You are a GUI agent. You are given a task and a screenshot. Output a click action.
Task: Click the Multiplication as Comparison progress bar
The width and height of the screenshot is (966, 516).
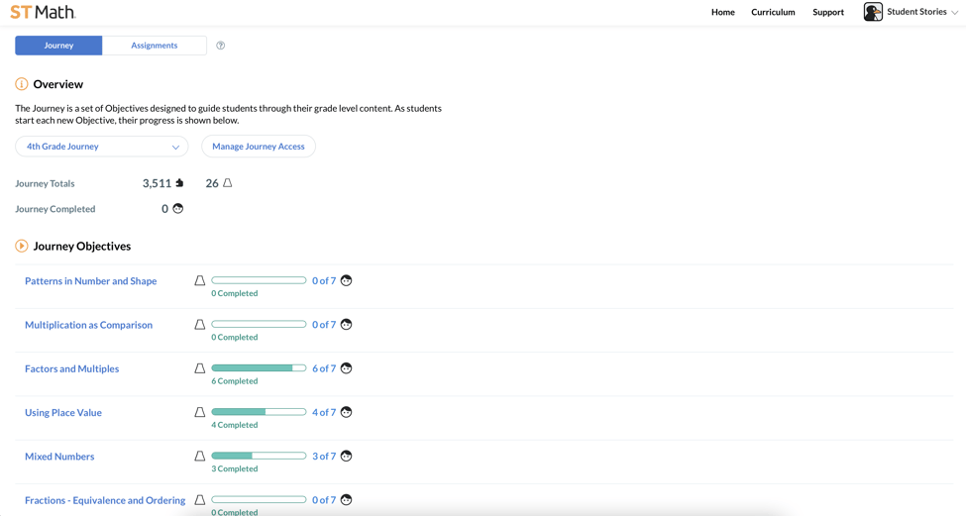(x=259, y=325)
